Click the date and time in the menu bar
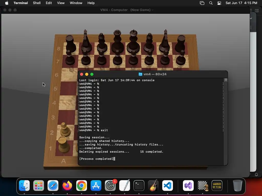 click(x=241, y=3)
